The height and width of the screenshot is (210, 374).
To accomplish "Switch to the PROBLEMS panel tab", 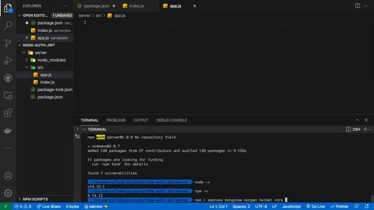I will (116, 120).
